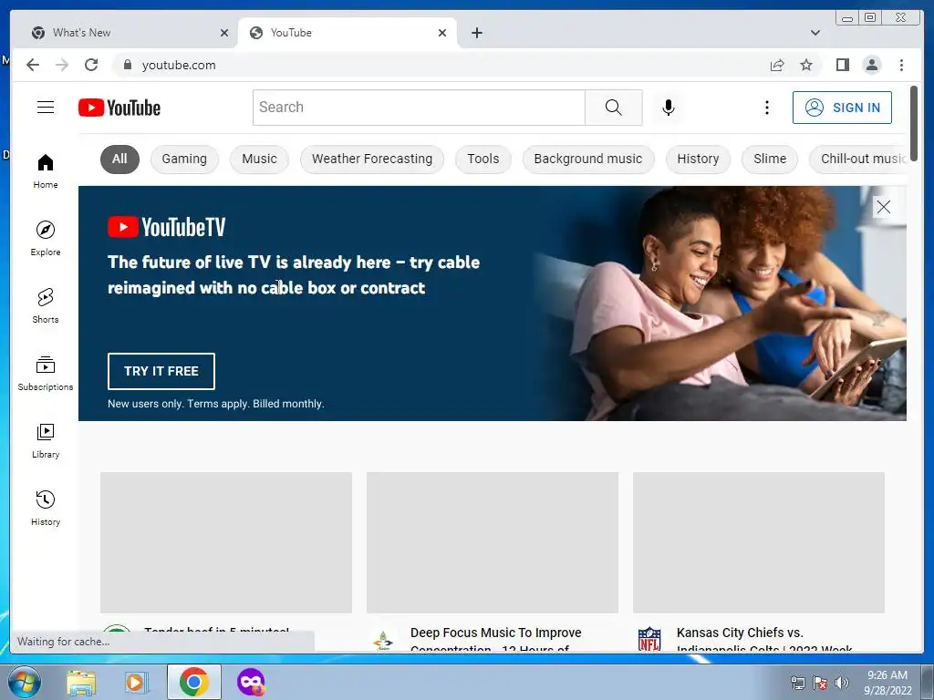Image resolution: width=934 pixels, height=700 pixels.
Task: Open the Deep Focus Music channel avatar
Action: pos(383,641)
